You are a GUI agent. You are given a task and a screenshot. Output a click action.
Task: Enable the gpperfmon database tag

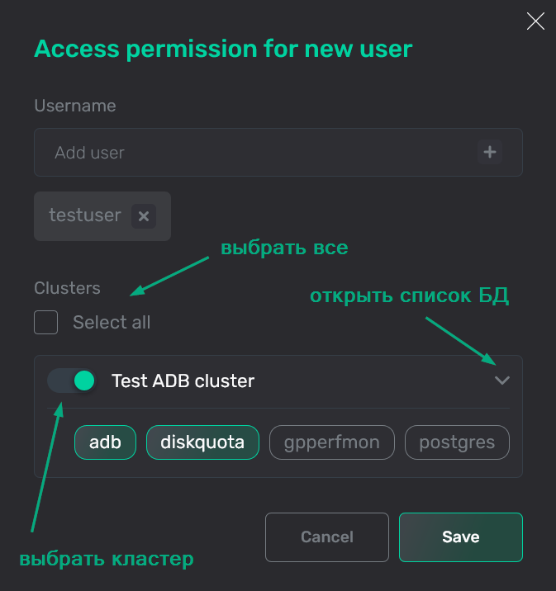coord(331,442)
